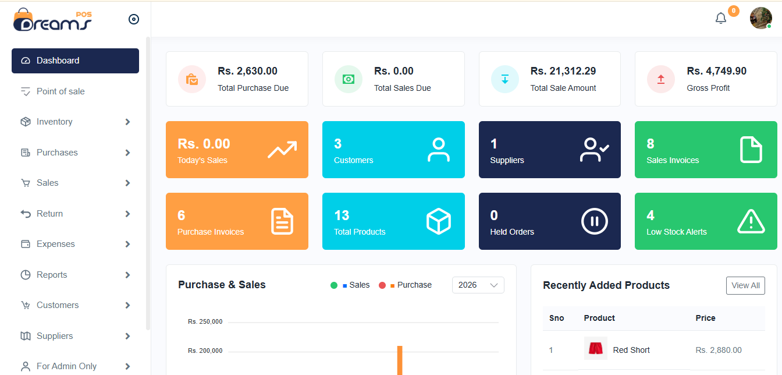Image resolution: width=782 pixels, height=375 pixels.
Task: Click the Price column header
Action: pos(706,318)
